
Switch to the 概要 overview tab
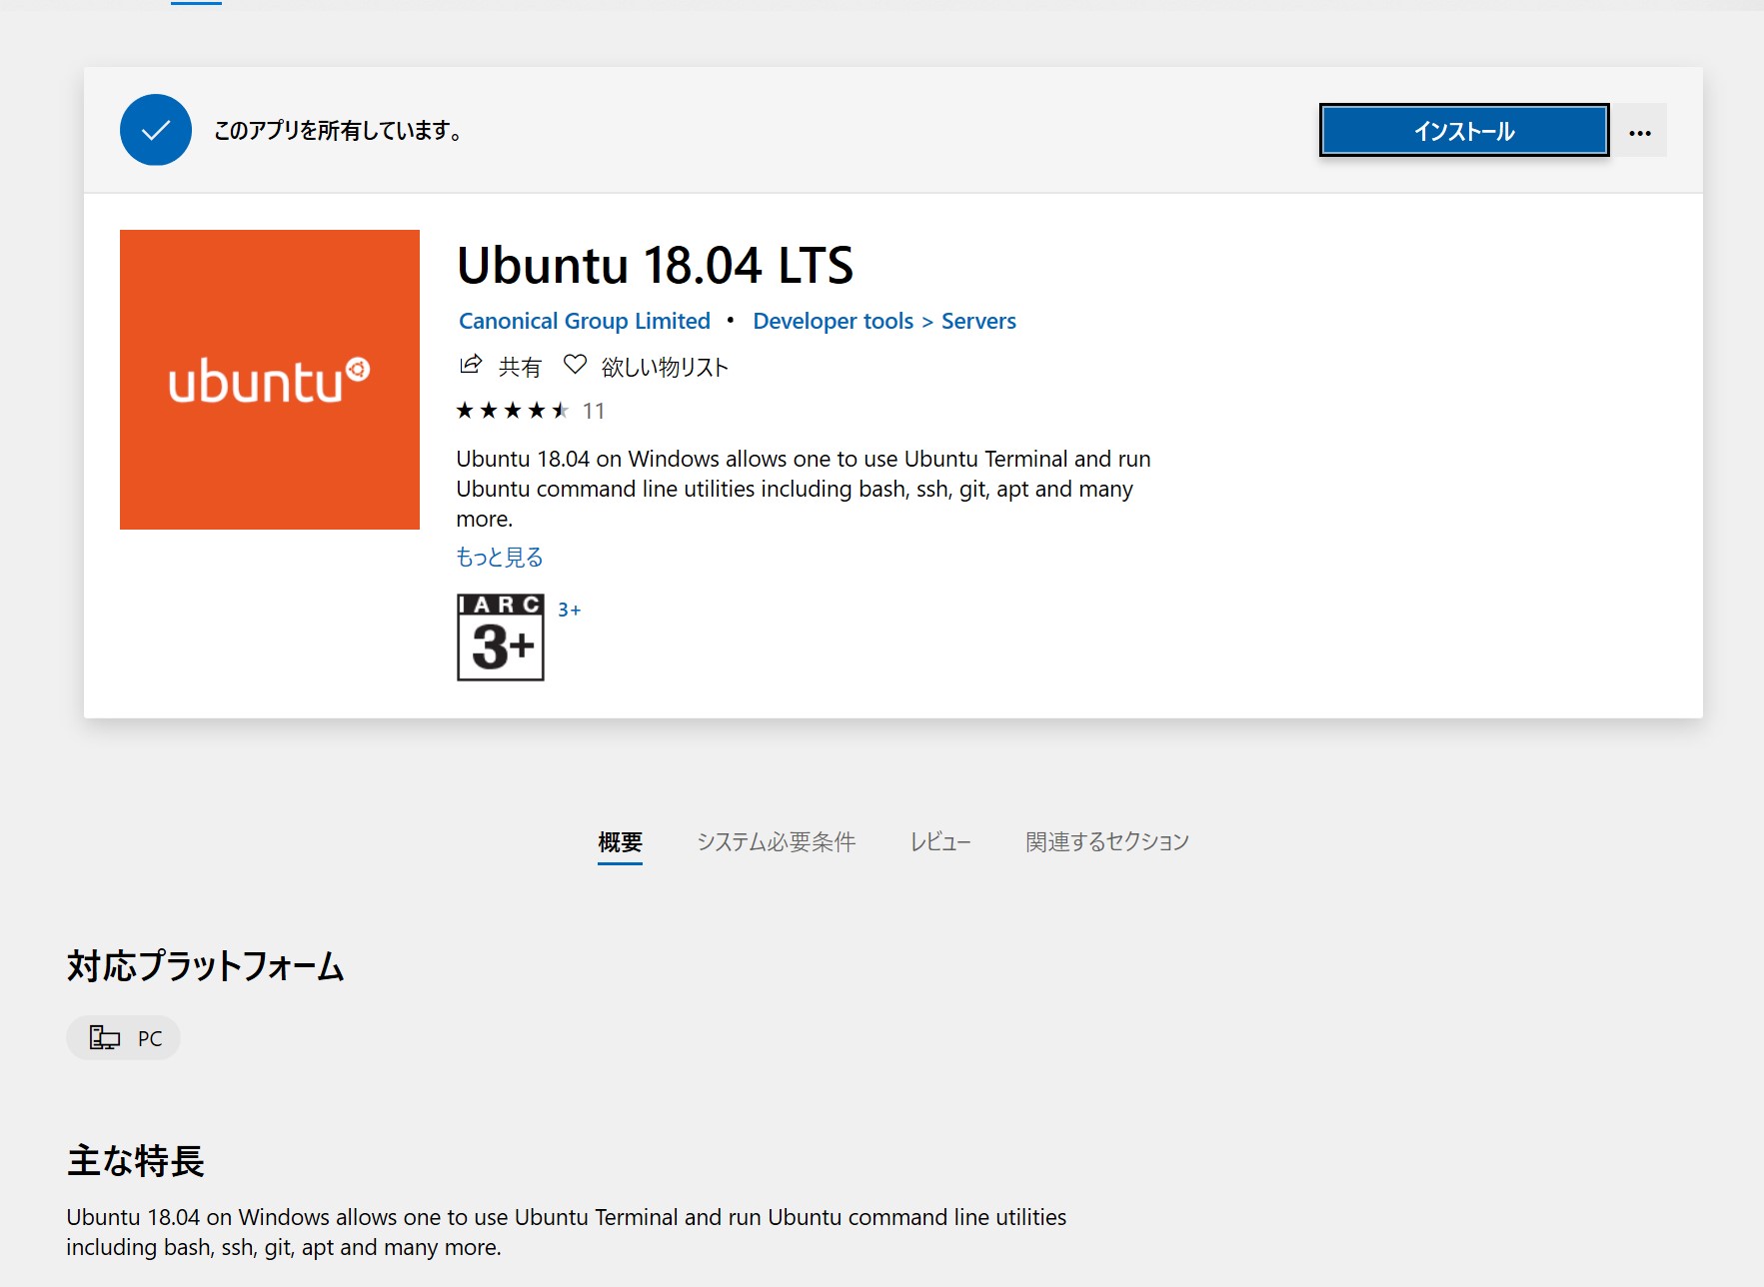[620, 841]
